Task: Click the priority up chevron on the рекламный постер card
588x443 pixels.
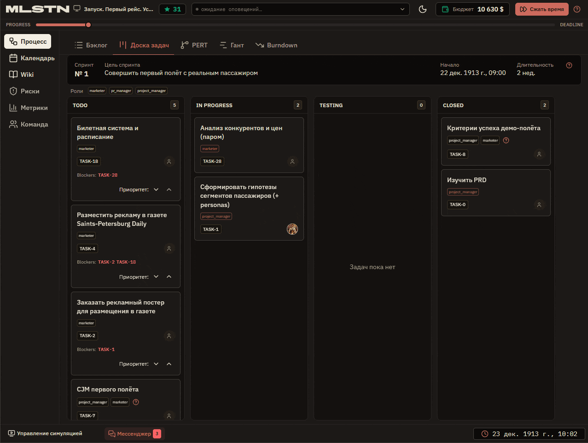Action: (x=169, y=364)
